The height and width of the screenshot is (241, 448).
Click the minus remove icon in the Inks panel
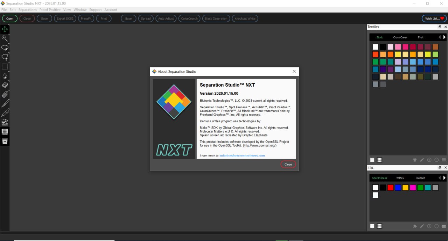coord(436,226)
